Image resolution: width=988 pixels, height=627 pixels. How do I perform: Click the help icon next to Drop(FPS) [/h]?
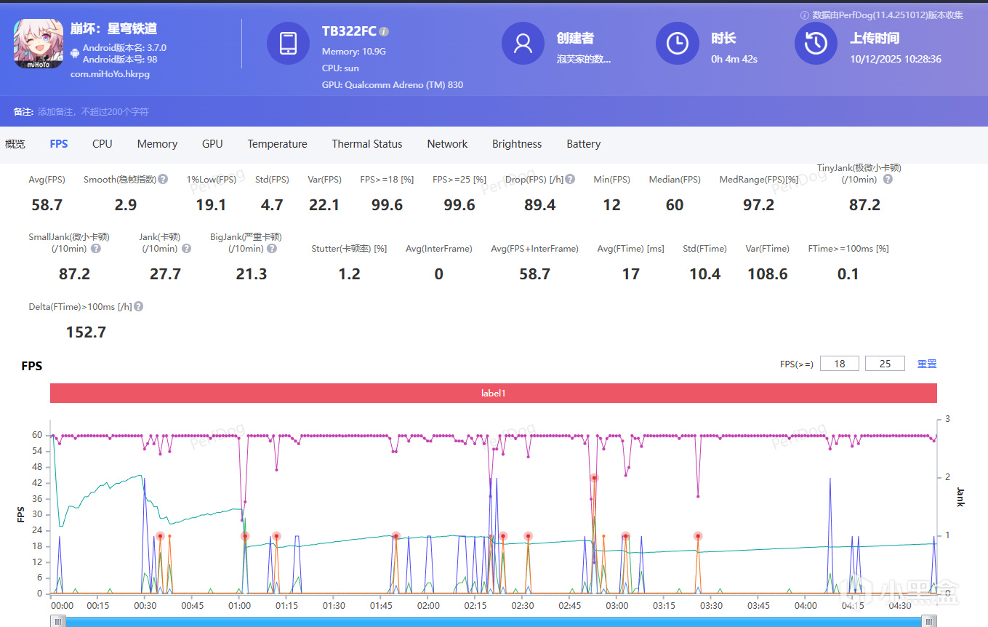point(570,179)
